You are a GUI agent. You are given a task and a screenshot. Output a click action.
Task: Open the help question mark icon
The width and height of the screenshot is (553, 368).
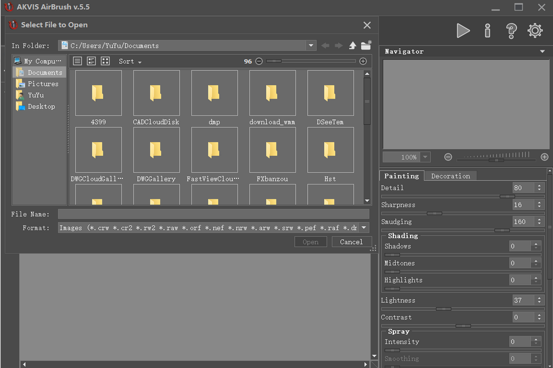pyautogui.click(x=511, y=31)
